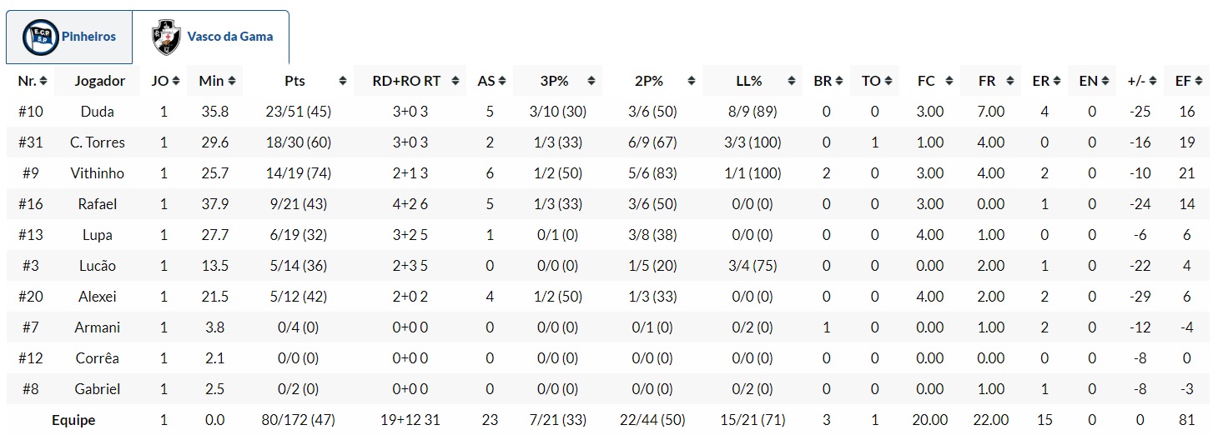
Task: Sort by the TO column header
Action: tap(871, 81)
